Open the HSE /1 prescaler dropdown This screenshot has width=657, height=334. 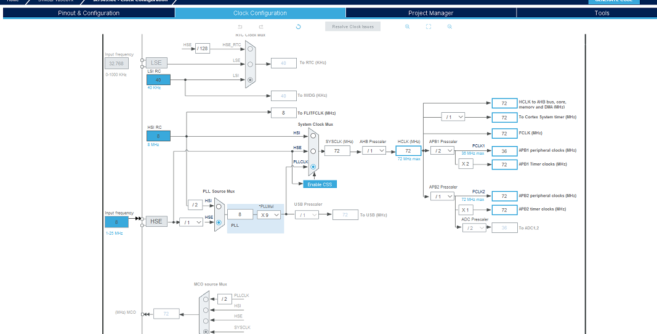click(191, 222)
